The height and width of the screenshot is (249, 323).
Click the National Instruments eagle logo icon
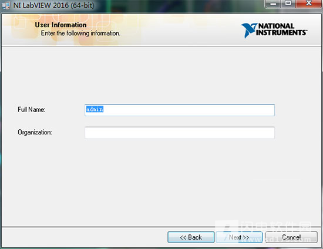(248, 31)
